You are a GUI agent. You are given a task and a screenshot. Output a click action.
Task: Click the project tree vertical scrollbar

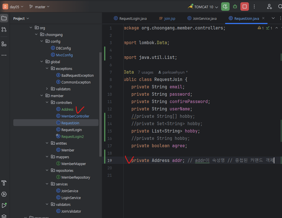[x=101, y=104]
